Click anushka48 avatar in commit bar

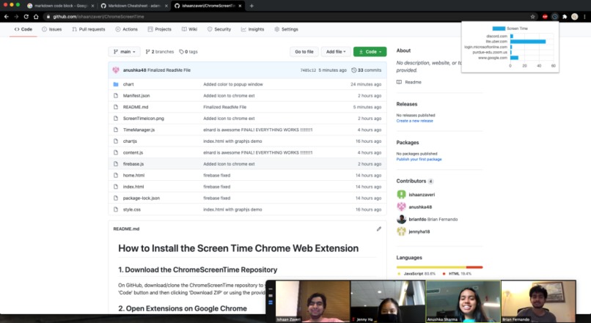[x=116, y=70]
